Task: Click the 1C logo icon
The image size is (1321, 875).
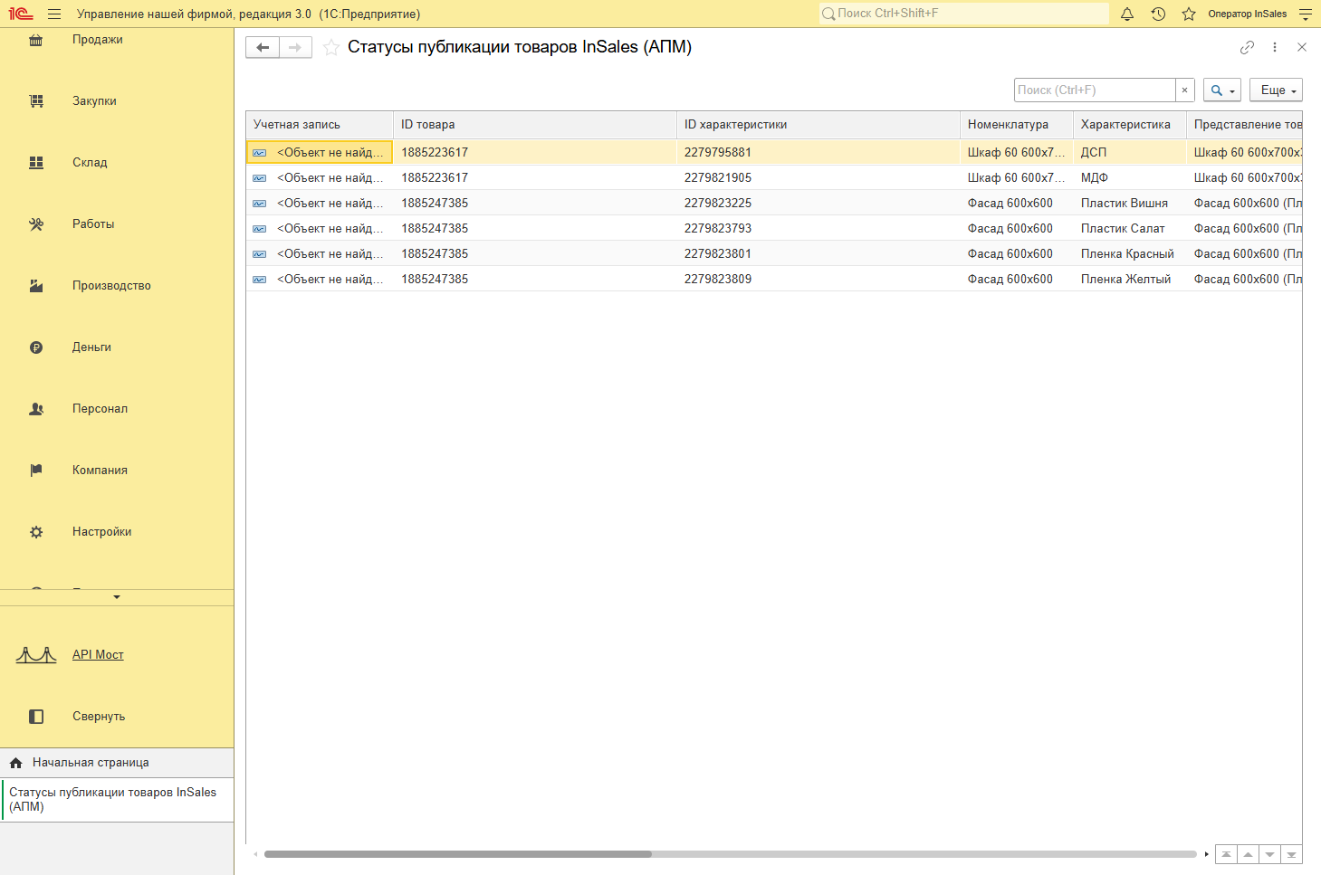Action: click(x=21, y=14)
